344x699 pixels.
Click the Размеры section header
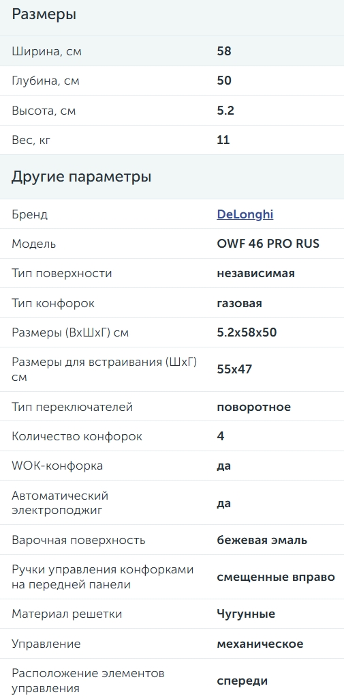[44, 14]
